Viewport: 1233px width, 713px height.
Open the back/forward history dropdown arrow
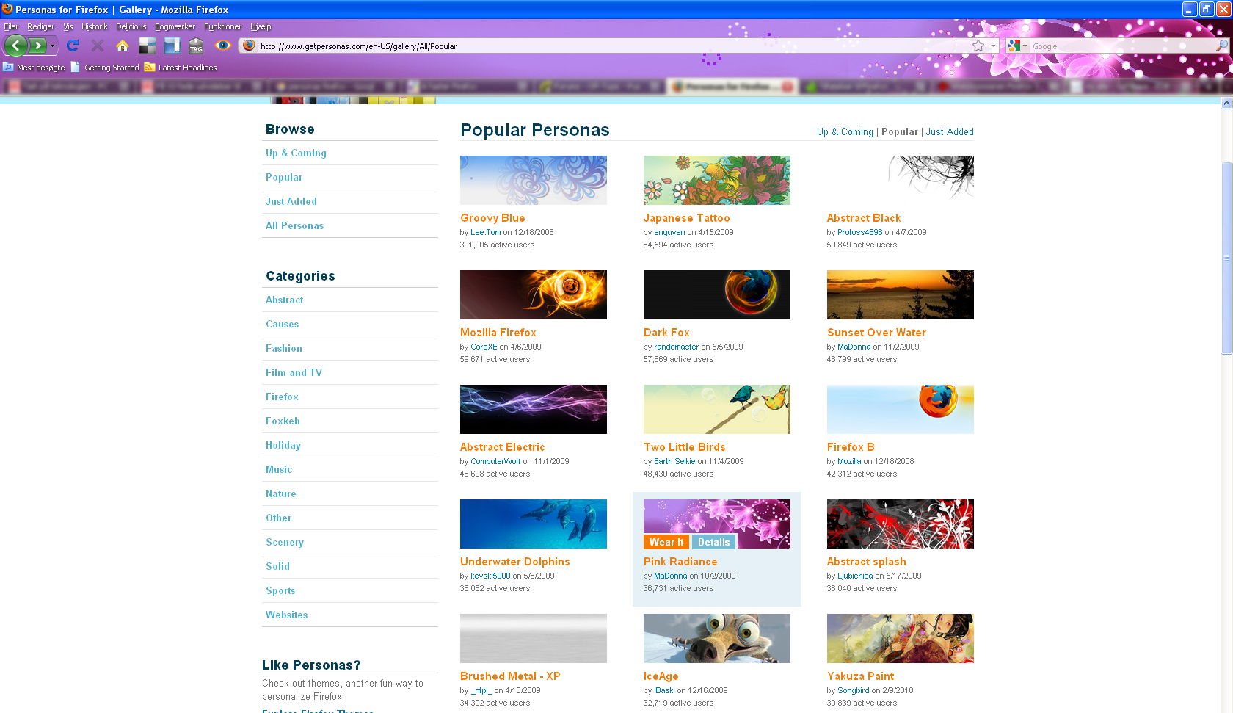52,46
